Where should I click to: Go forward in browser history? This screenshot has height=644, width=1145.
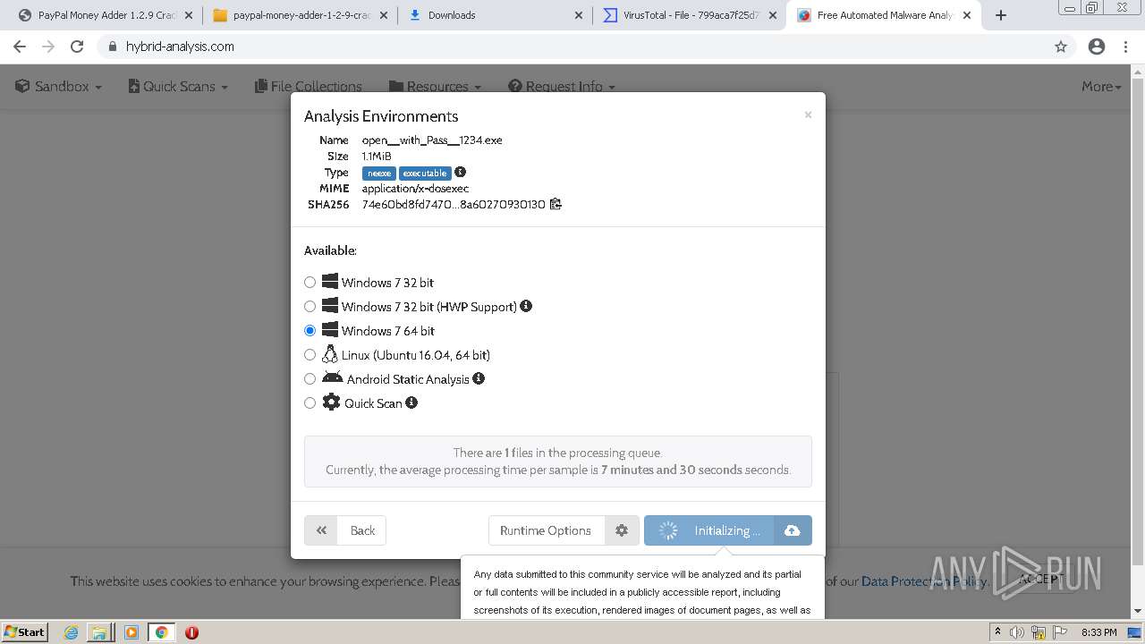click(x=48, y=47)
